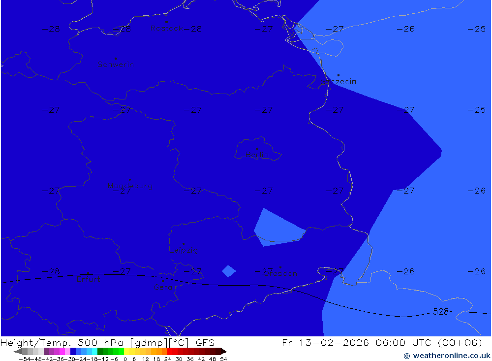Click the Berlin city dot marker
Screen dimensions: 492x361
coord(257,148)
